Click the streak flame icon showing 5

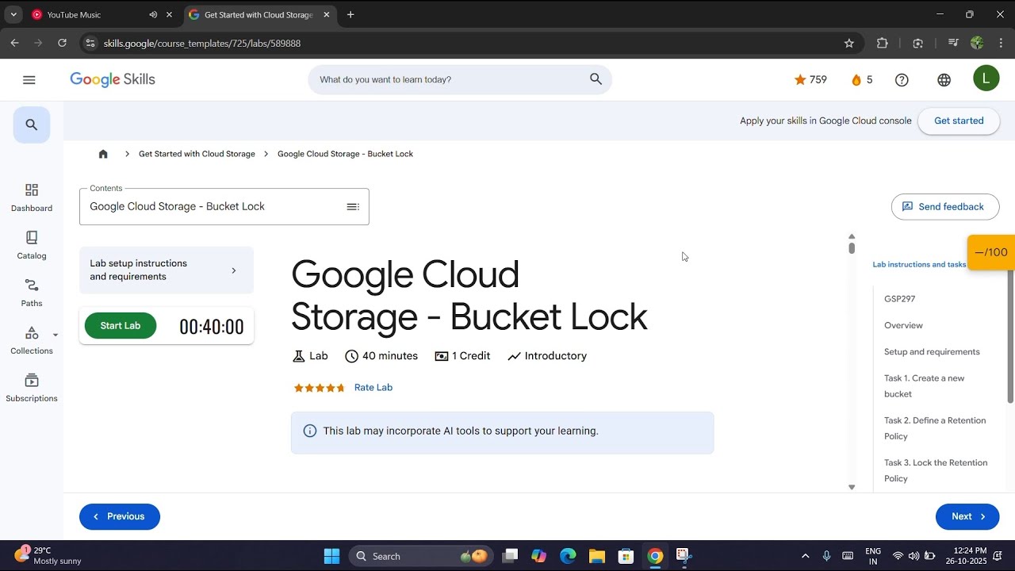pos(856,79)
